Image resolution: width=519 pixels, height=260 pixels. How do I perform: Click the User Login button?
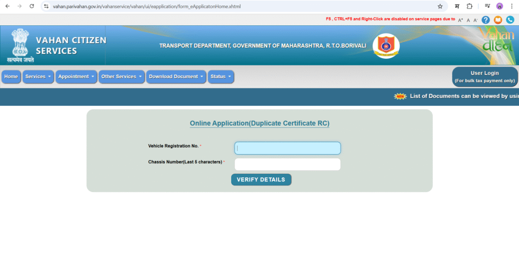tap(485, 77)
